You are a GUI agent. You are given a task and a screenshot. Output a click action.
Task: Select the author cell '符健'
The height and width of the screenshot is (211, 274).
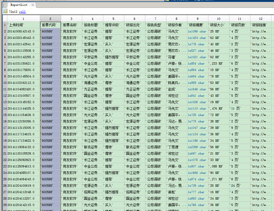point(176,57)
